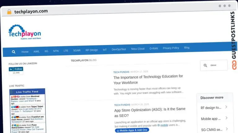Open 'The Importance of Technology Education' article
The width and height of the screenshot is (238, 133).
pyautogui.click(x=148, y=80)
